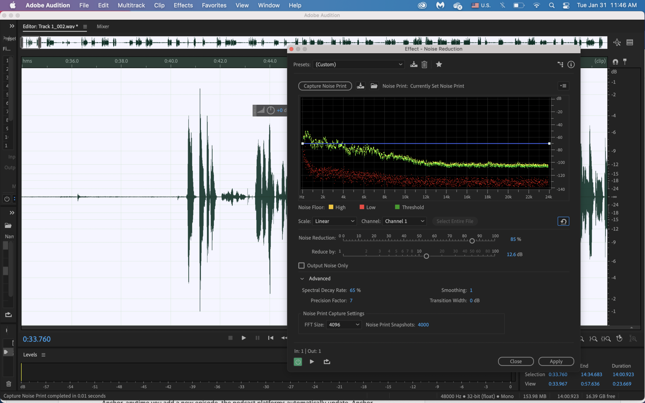Load a noise print from disk
This screenshot has height=403, width=645.
pyautogui.click(x=374, y=86)
